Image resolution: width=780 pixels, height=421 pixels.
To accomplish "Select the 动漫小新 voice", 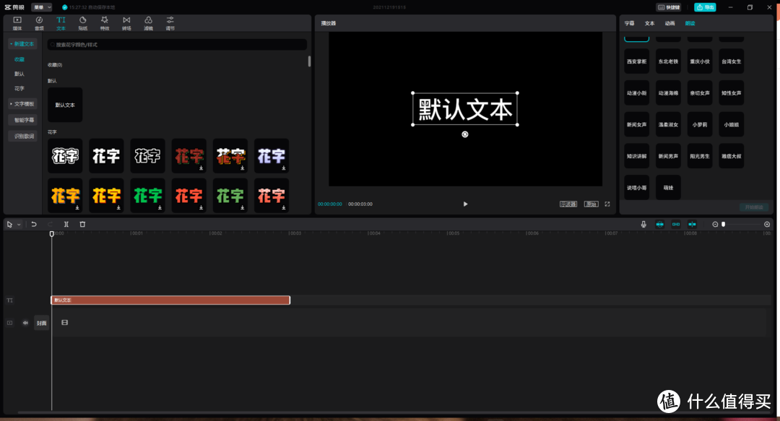I will point(637,93).
